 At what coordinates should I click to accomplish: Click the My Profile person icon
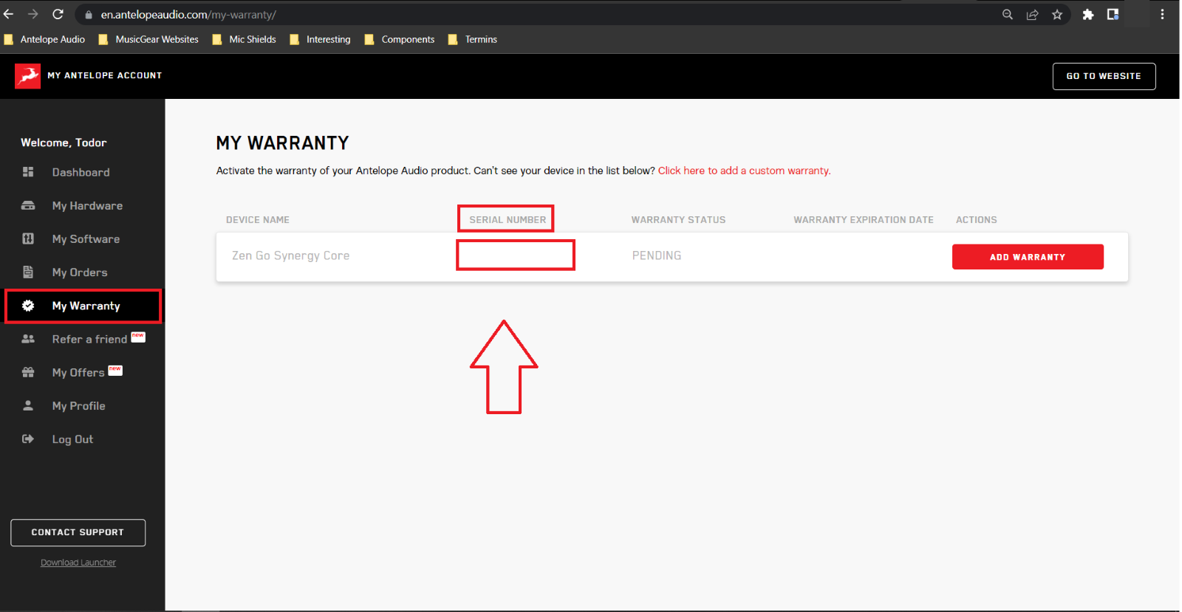(x=28, y=405)
